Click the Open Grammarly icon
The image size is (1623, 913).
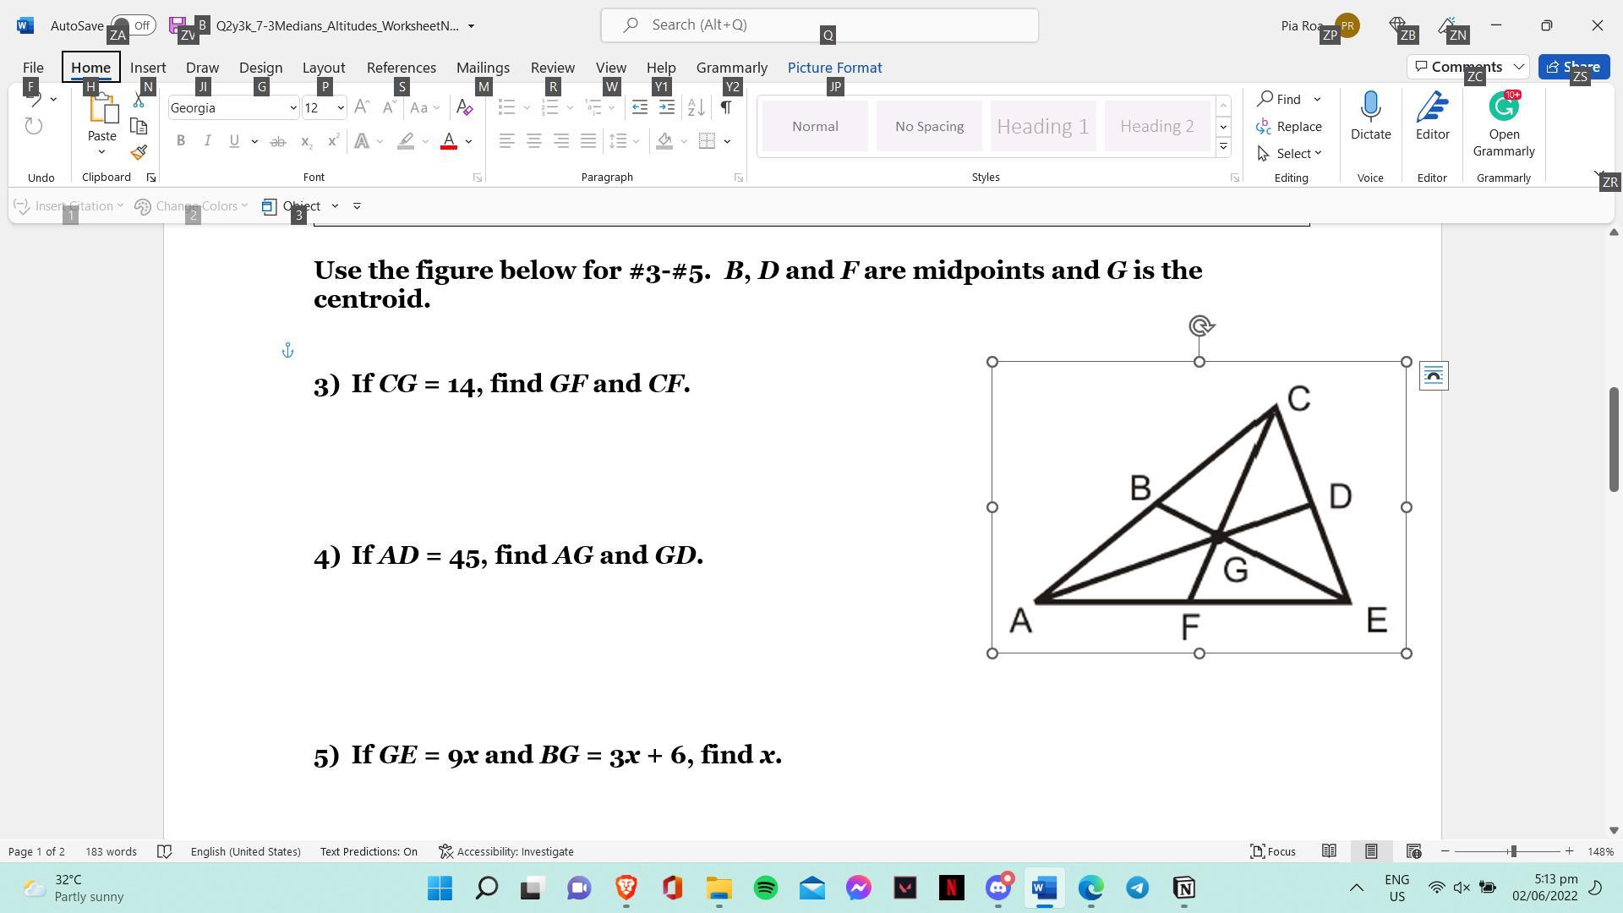pyautogui.click(x=1503, y=107)
